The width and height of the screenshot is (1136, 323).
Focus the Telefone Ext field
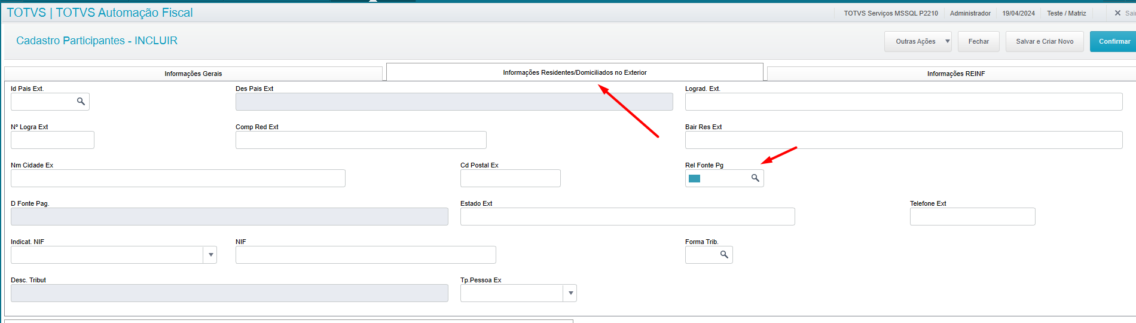tap(972, 217)
